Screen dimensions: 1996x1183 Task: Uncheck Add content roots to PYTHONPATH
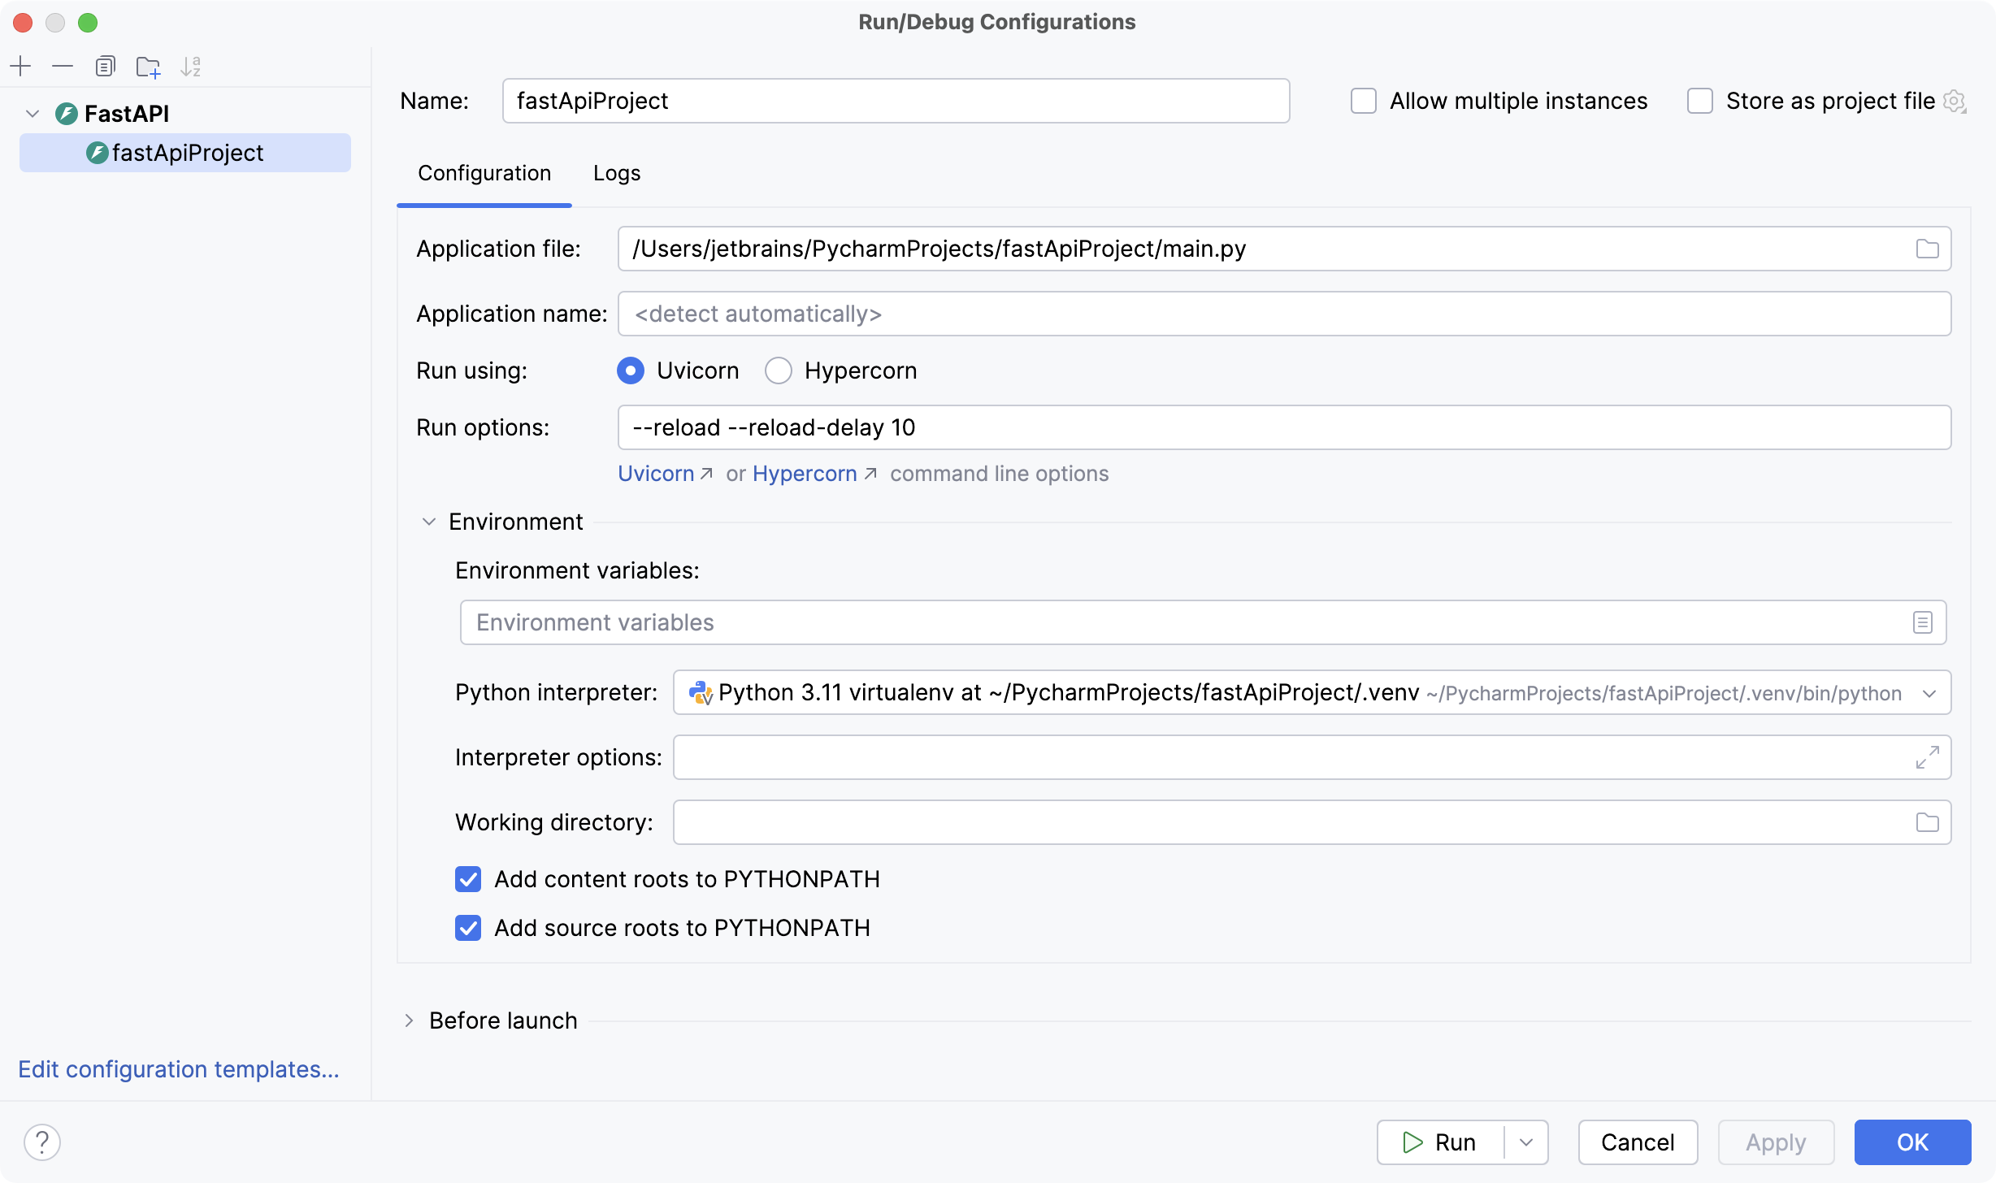coord(469,879)
